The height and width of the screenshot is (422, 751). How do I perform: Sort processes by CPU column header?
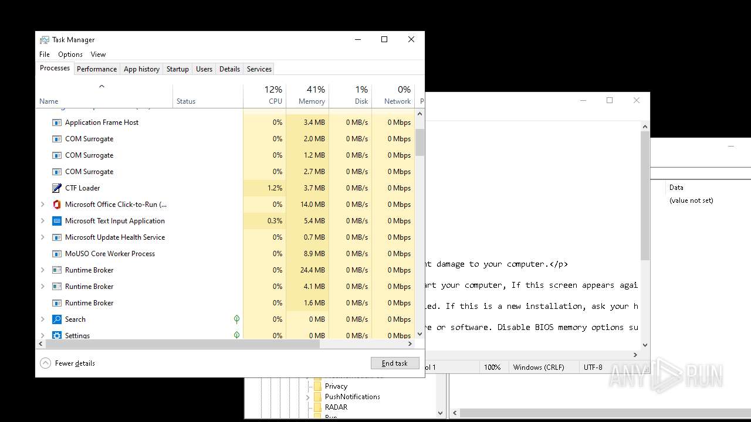pyautogui.click(x=265, y=96)
